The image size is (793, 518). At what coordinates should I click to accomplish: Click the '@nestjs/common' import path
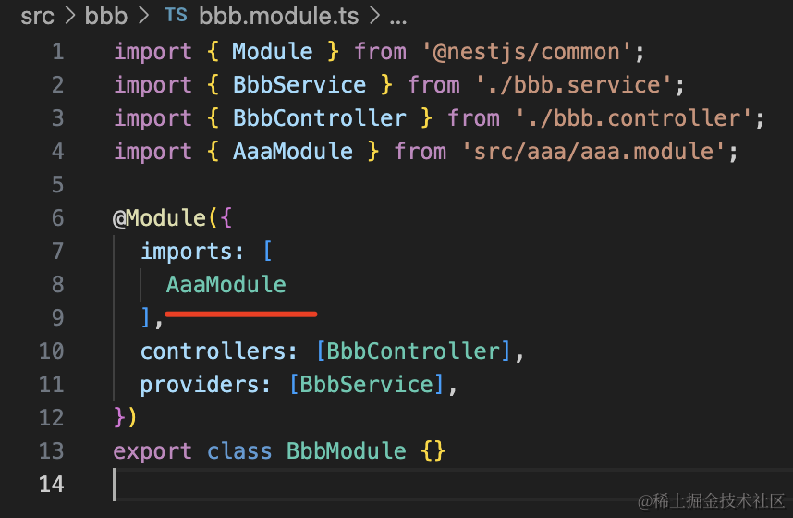tap(527, 52)
